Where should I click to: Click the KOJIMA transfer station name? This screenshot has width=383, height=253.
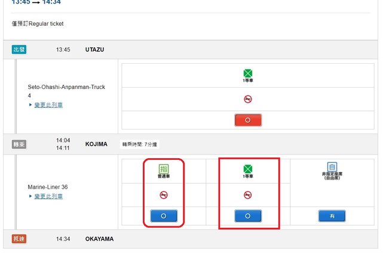tap(96, 144)
